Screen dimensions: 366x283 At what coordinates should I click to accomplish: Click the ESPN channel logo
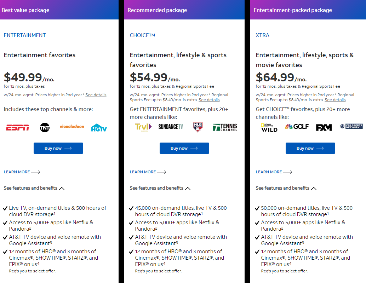pos(17,128)
